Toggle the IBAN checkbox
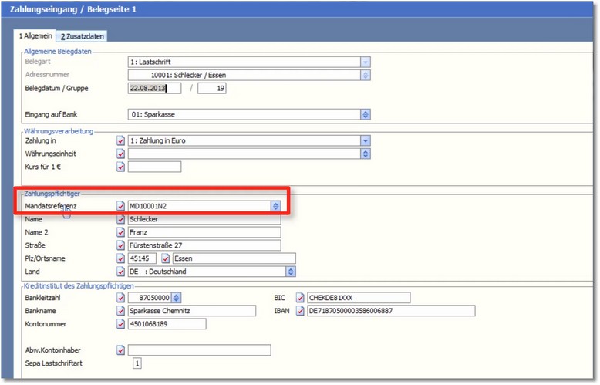This screenshot has height=385, width=600. click(x=300, y=311)
